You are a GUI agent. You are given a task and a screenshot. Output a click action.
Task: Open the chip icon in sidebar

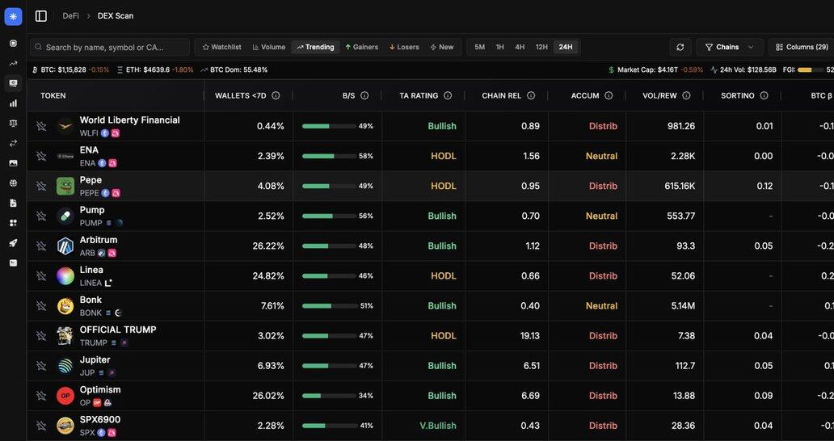click(13, 44)
